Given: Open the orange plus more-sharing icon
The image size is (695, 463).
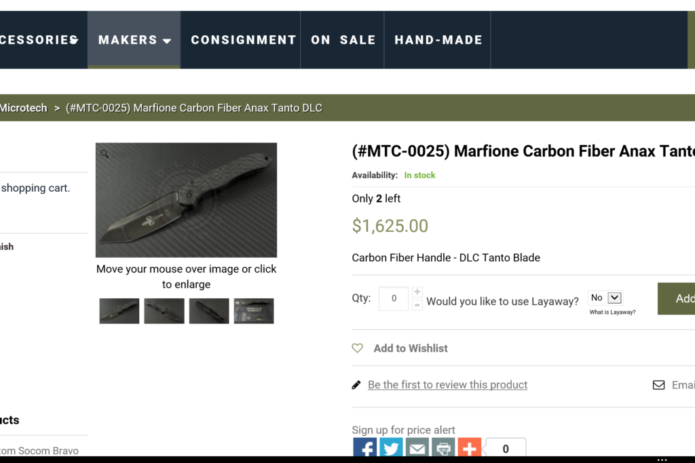Looking at the screenshot, I should [x=469, y=447].
